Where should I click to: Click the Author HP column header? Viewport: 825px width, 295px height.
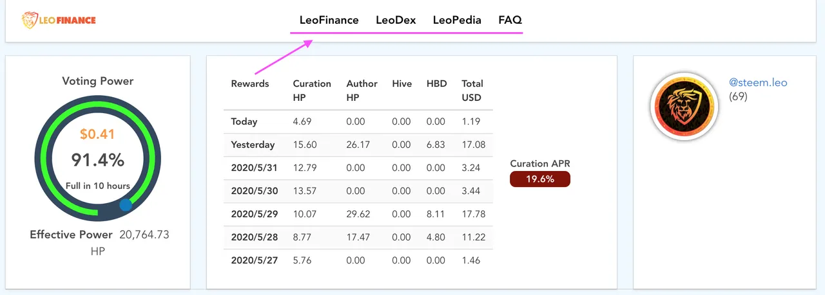[x=362, y=91]
